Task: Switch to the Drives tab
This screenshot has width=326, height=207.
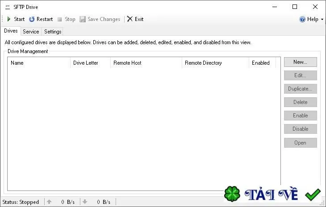Action: click(11, 31)
